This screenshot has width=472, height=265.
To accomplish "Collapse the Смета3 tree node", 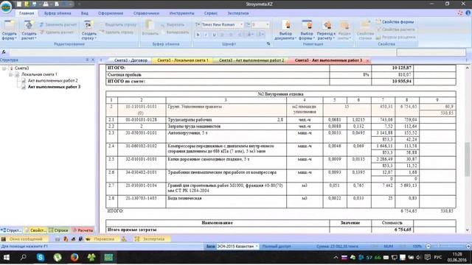I will (4, 68).
